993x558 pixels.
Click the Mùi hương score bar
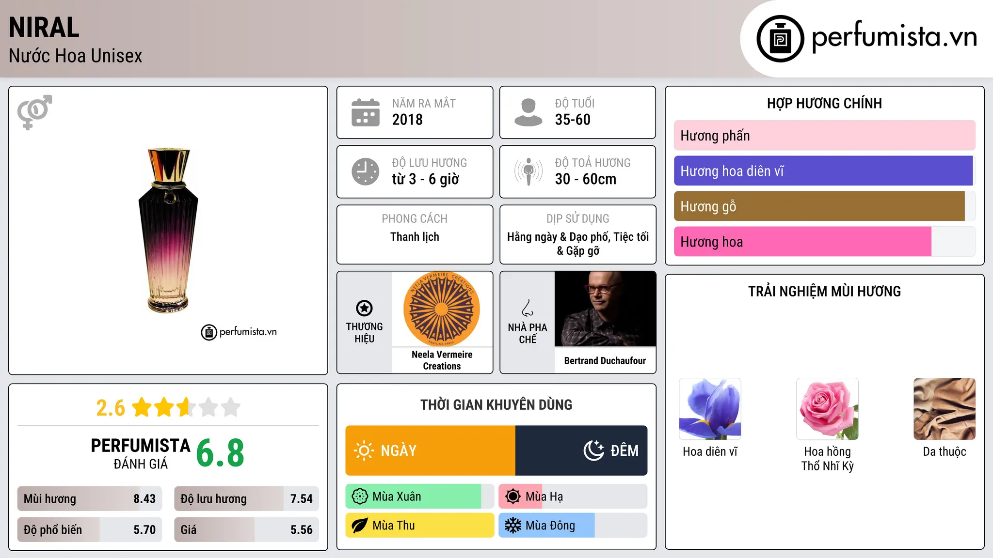click(90, 499)
